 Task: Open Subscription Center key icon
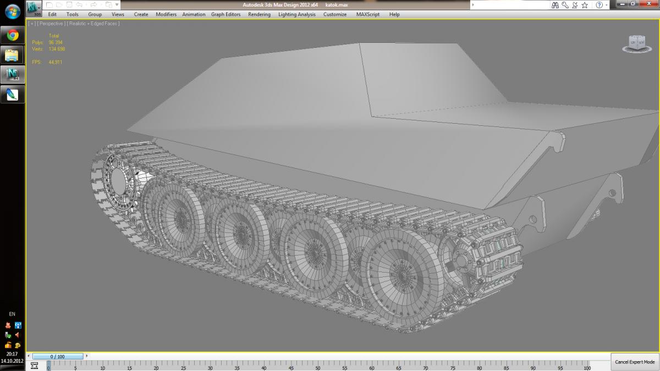(x=565, y=5)
